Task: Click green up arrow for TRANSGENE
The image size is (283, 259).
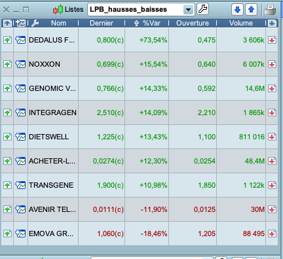Action: (x=7, y=185)
